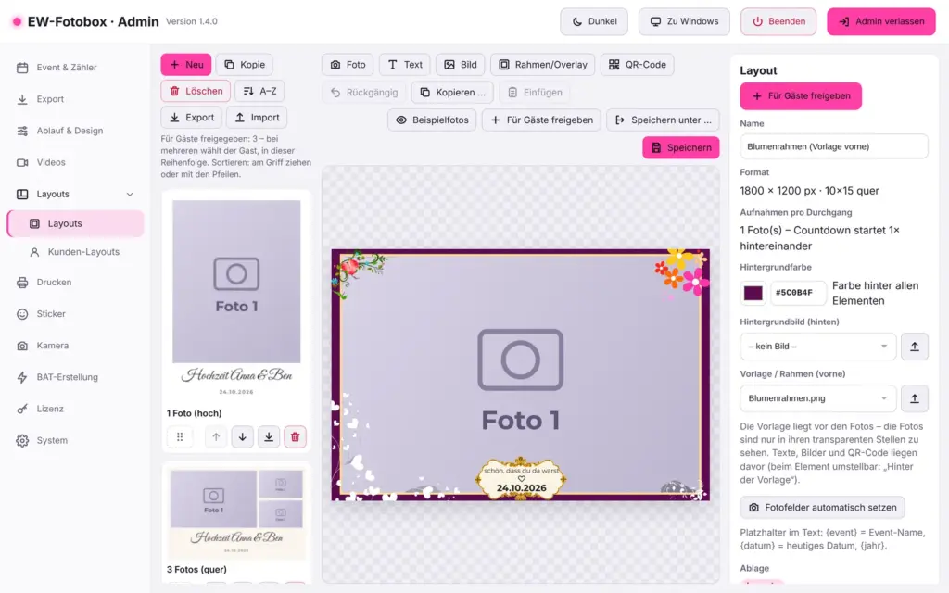Collapse the Layouts sidebar group chevron

point(130,195)
